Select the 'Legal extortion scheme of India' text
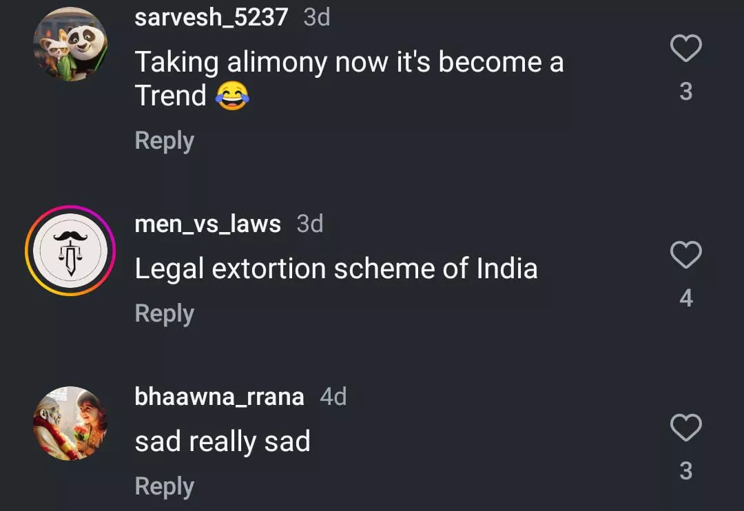This screenshot has width=744, height=511. pyautogui.click(x=336, y=269)
